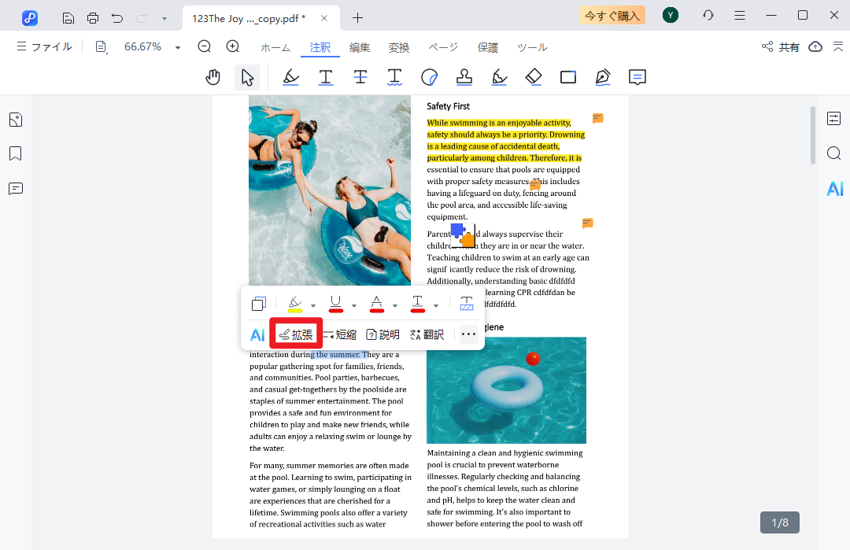Expand the underline color dropdown arrow
Image resolution: width=850 pixels, height=550 pixels.
click(354, 305)
